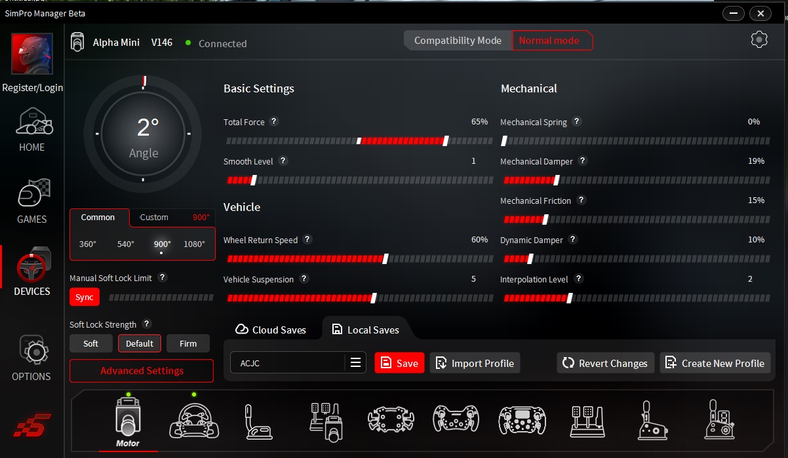The image size is (788, 458).
Task: Adjust the Mechanical Friction slider
Action: pyautogui.click(x=635, y=219)
